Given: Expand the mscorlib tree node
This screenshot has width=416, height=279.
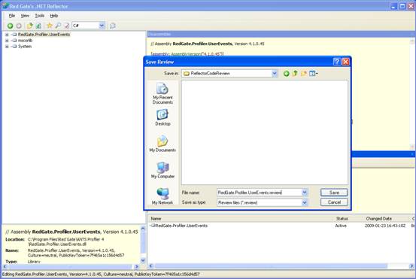Looking at the screenshot, I should pos(7,41).
